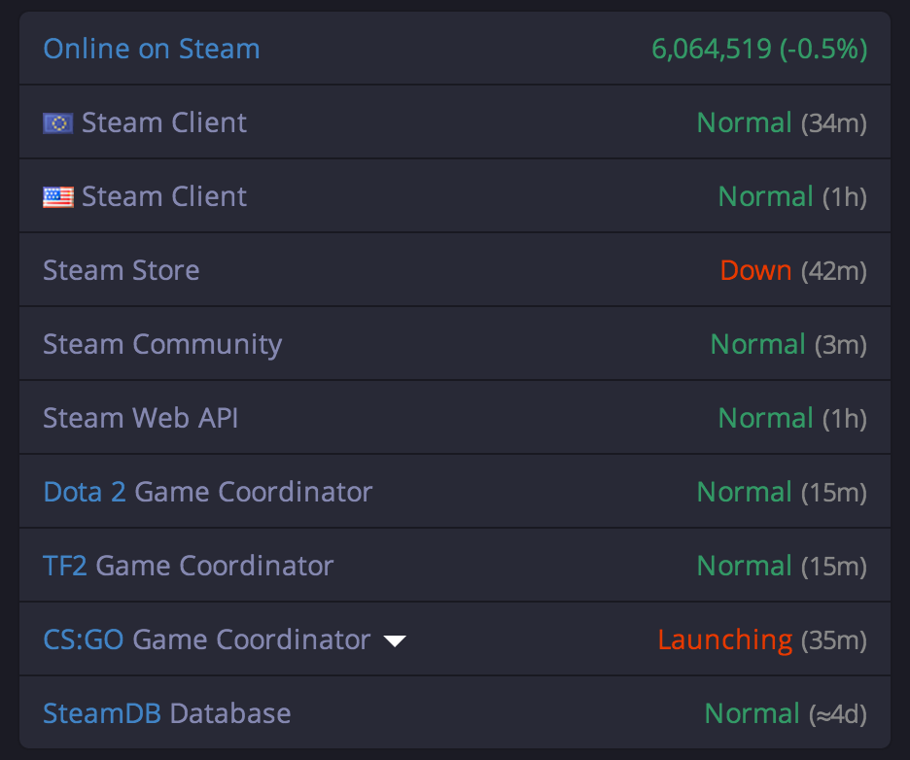
Task: Click the Launching status for CS:GO coordinator
Action: 725,639
